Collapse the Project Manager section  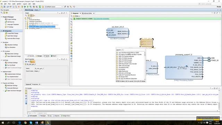point(1,17)
